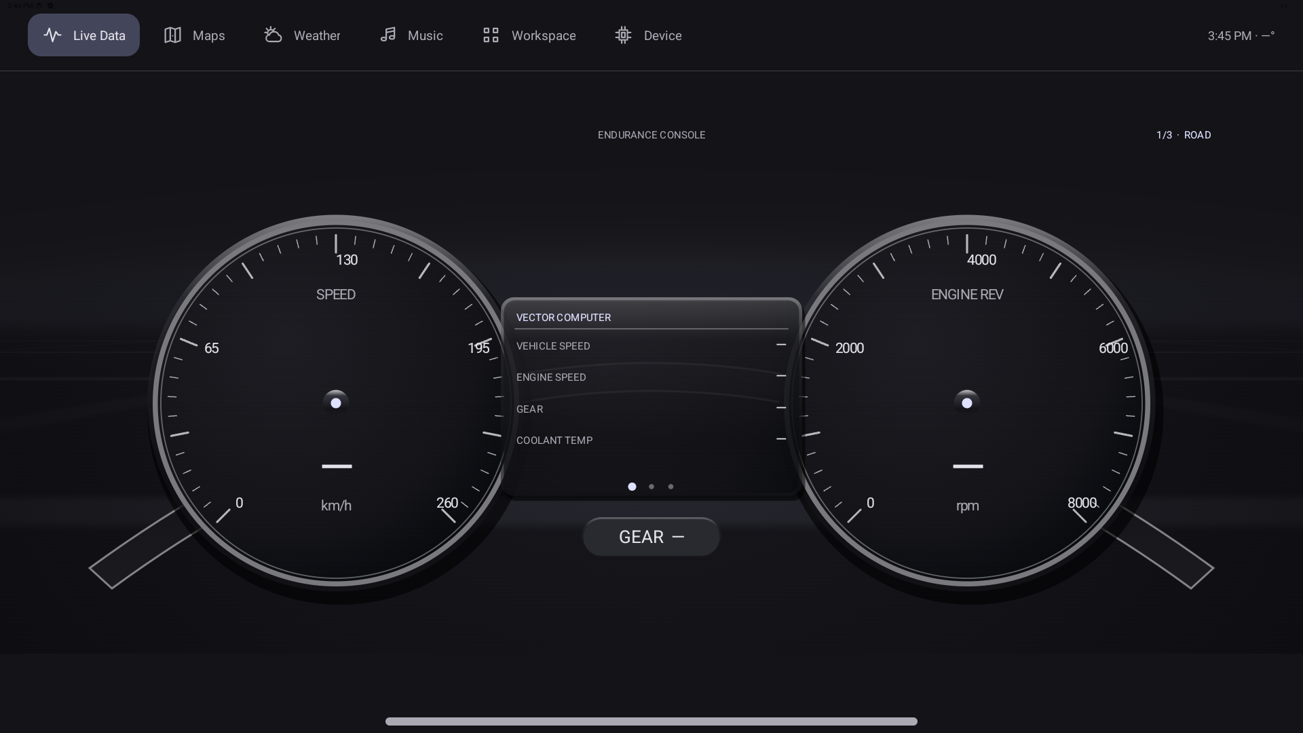This screenshot has width=1303, height=733.
Task: Click the 8000 mark on the tachometer
Action: pos(1082,503)
